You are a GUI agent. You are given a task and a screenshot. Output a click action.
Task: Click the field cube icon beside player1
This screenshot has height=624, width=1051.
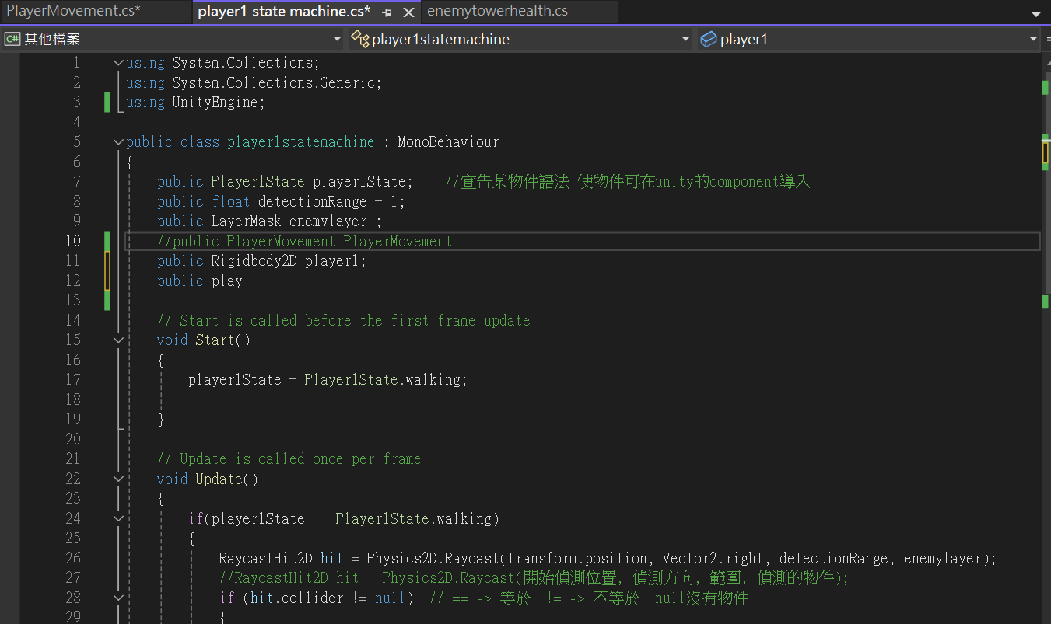[708, 39]
